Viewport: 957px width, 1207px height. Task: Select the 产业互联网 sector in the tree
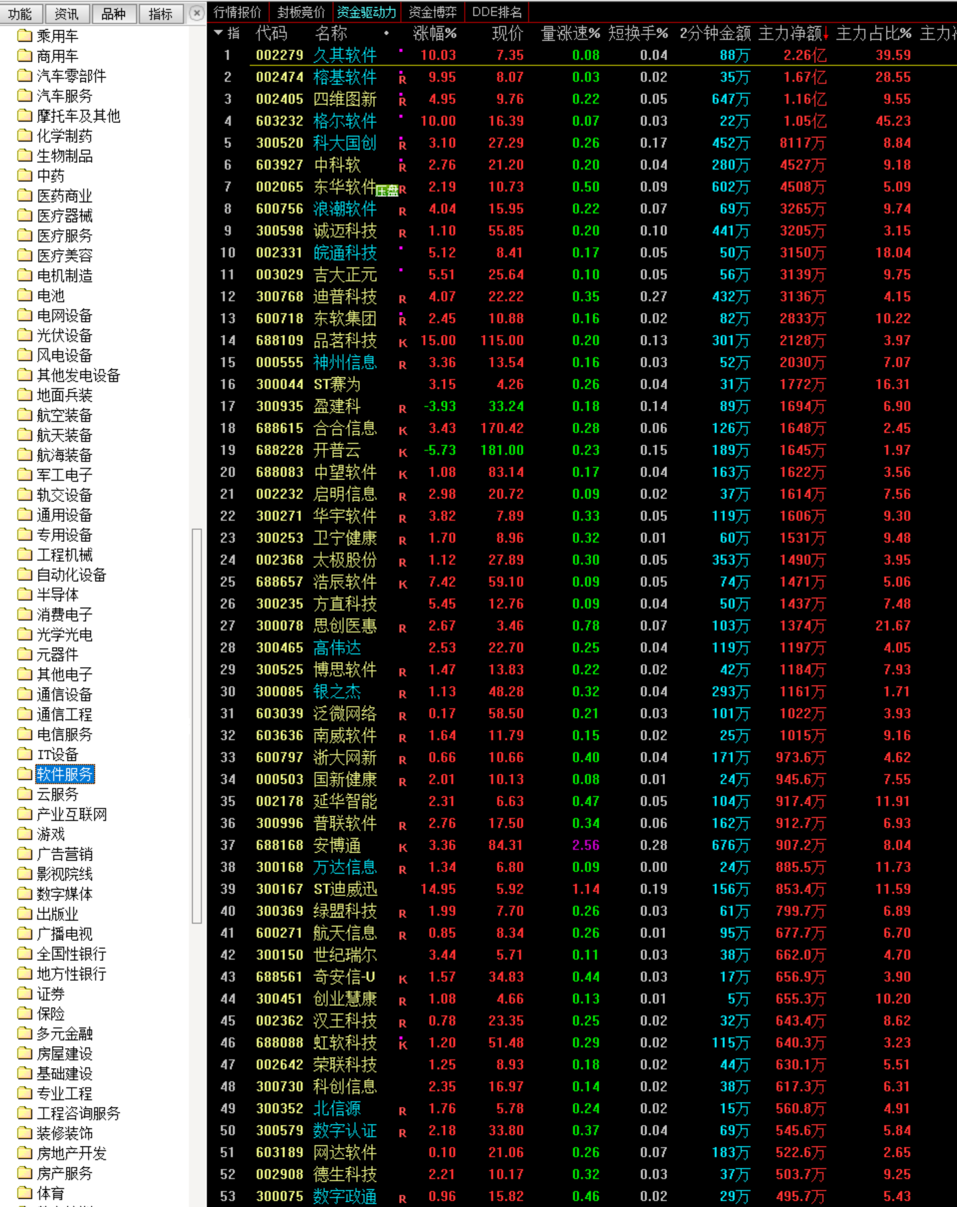pyautogui.click(x=72, y=814)
